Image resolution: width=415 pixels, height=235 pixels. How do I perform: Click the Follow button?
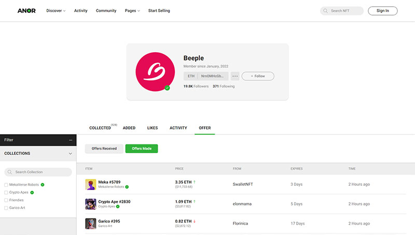(x=258, y=76)
